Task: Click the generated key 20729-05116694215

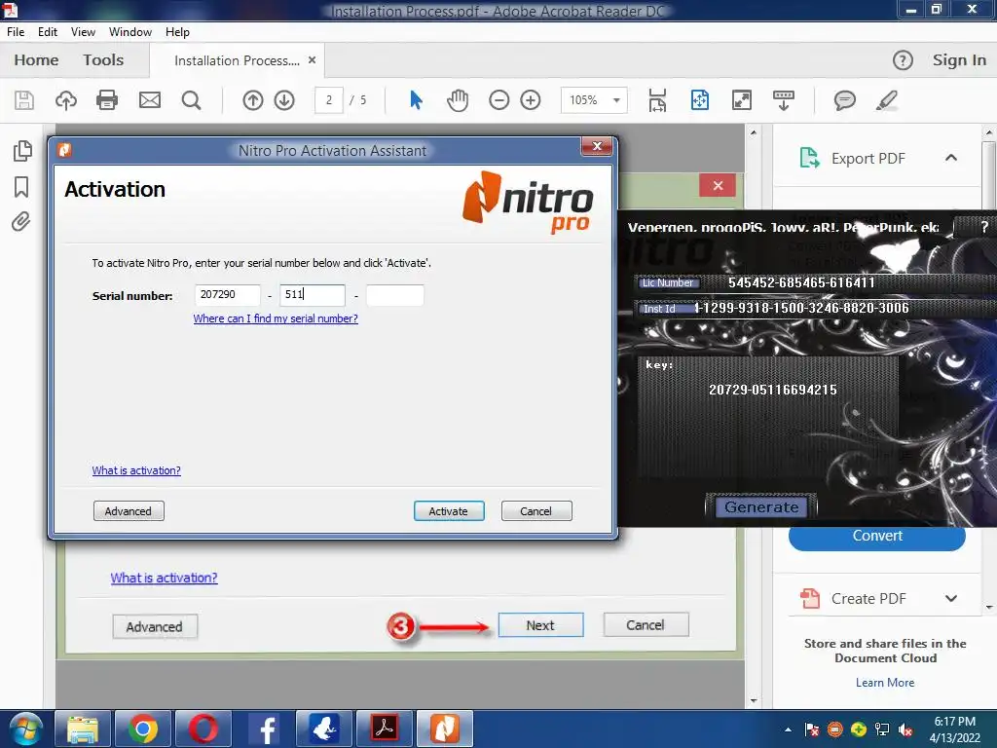Action: (x=772, y=390)
